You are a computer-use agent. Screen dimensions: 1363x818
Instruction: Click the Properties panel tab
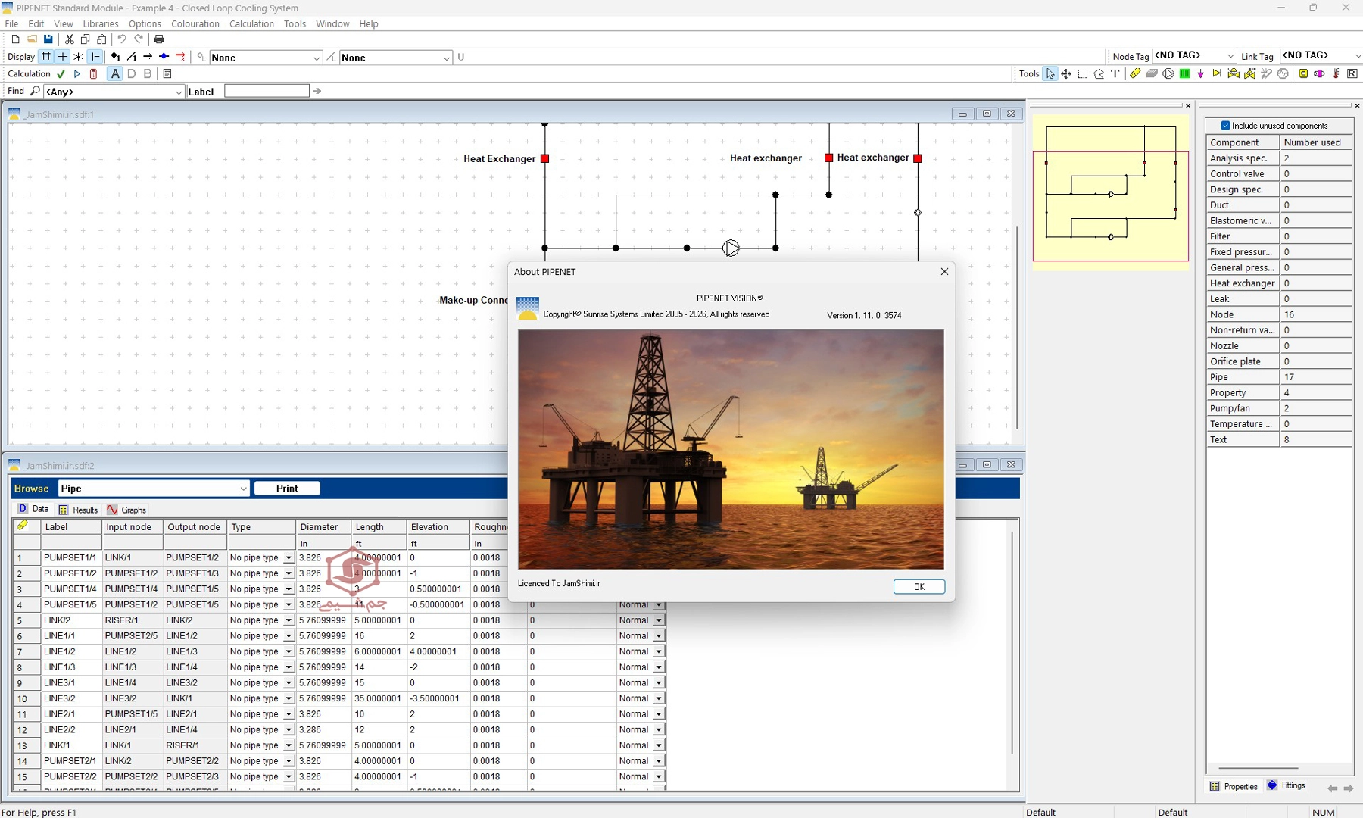tap(1234, 786)
